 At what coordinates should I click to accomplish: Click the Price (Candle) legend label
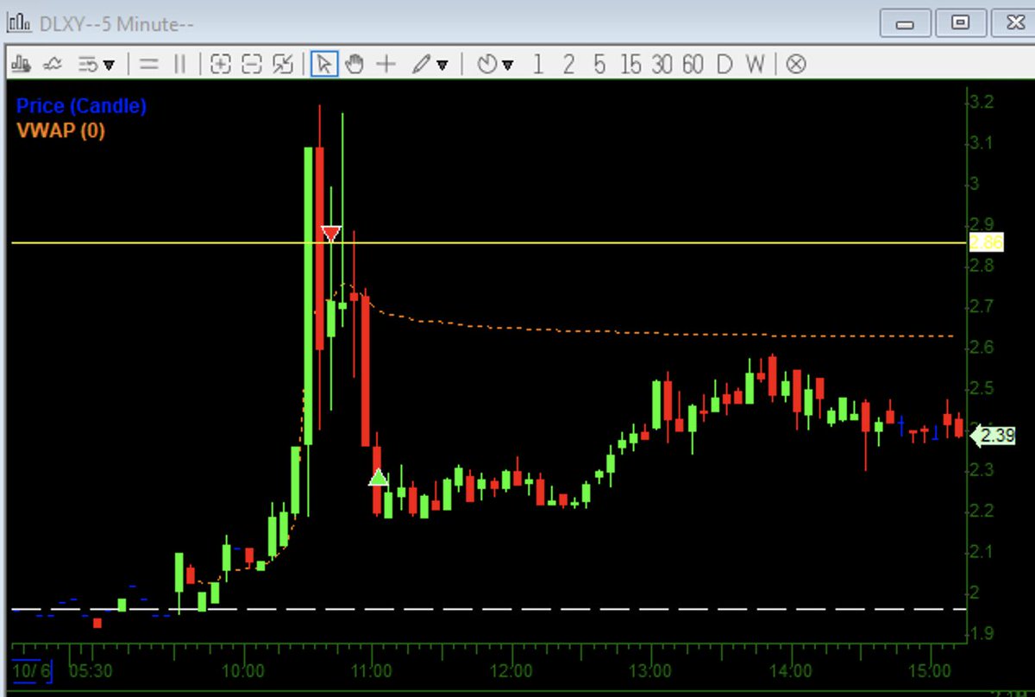(x=81, y=106)
